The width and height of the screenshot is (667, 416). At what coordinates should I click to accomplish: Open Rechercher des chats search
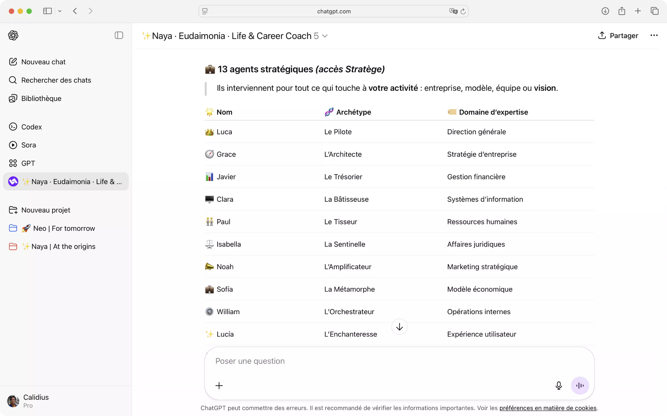56,80
